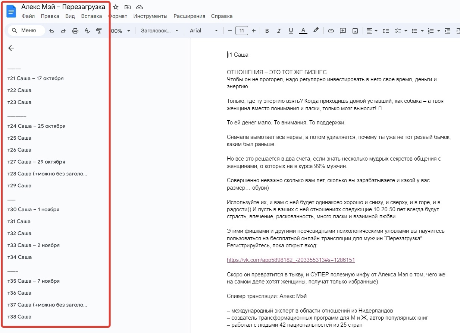Open the numbered list dropdown arrow
This screenshot has height=333, width=460.
click(439, 31)
